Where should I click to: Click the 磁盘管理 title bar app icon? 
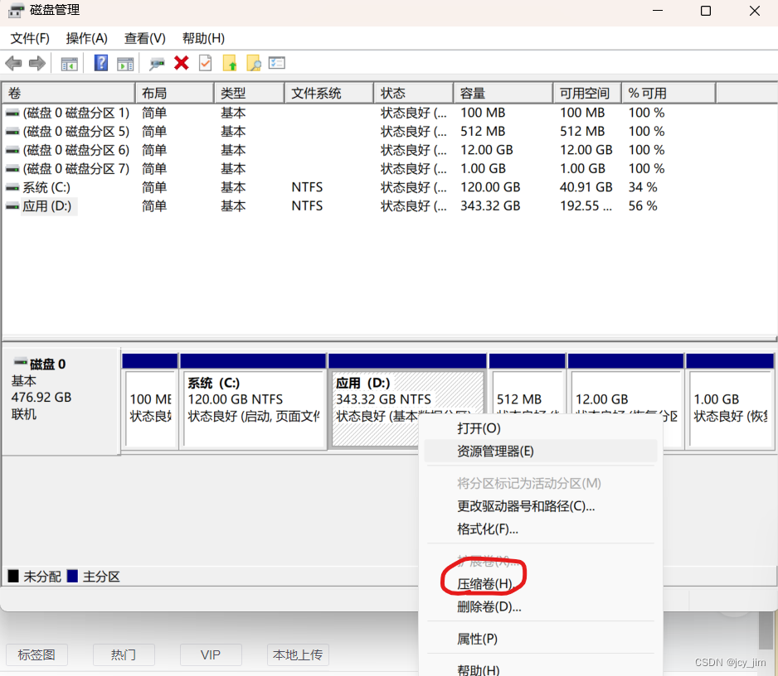click(16, 11)
